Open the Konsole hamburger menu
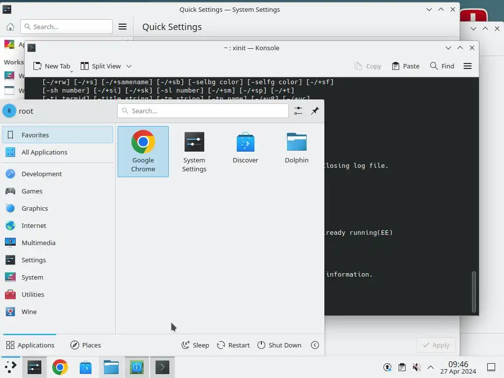The image size is (504, 378). click(x=468, y=66)
